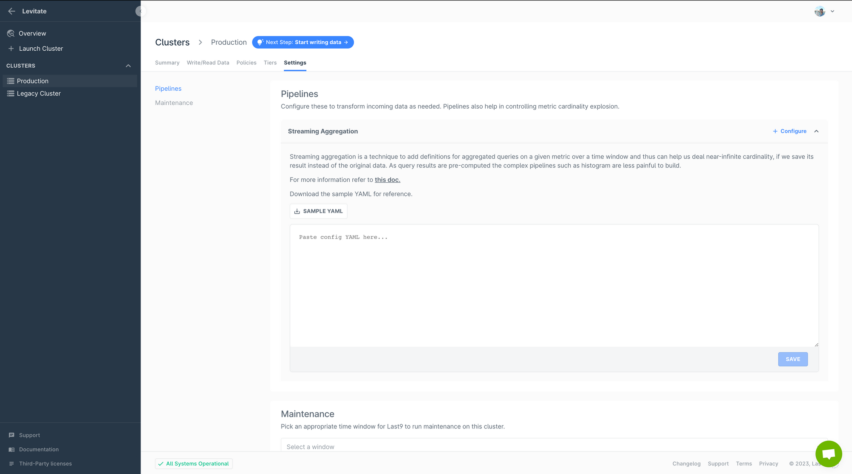Open the 'this doc.' link
This screenshot has height=474, width=852.
(387, 180)
